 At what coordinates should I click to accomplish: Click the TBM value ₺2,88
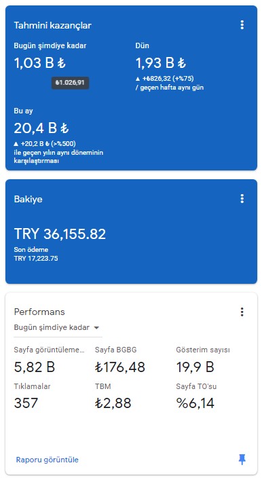click(x=113, y=403)
